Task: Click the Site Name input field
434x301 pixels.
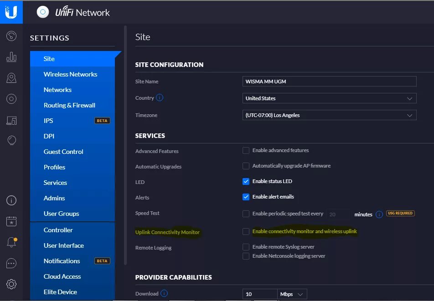Action: coord(330,82)
